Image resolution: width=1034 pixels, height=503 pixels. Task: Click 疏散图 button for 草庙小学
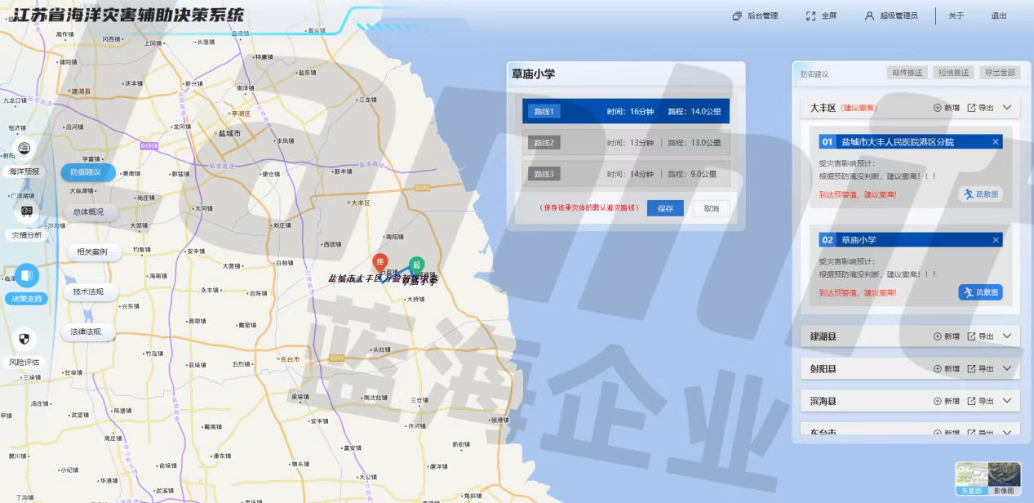pos(980,292)
